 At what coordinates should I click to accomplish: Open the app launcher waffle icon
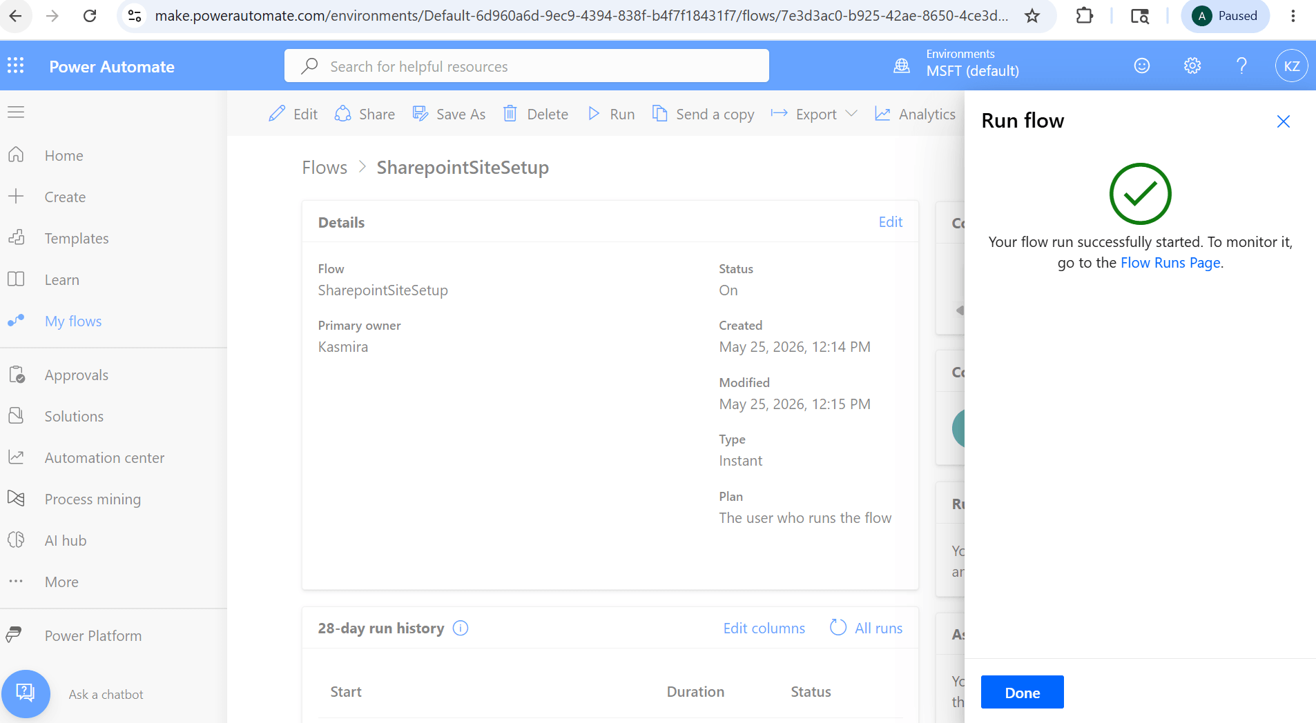click(x=16, y=66)
